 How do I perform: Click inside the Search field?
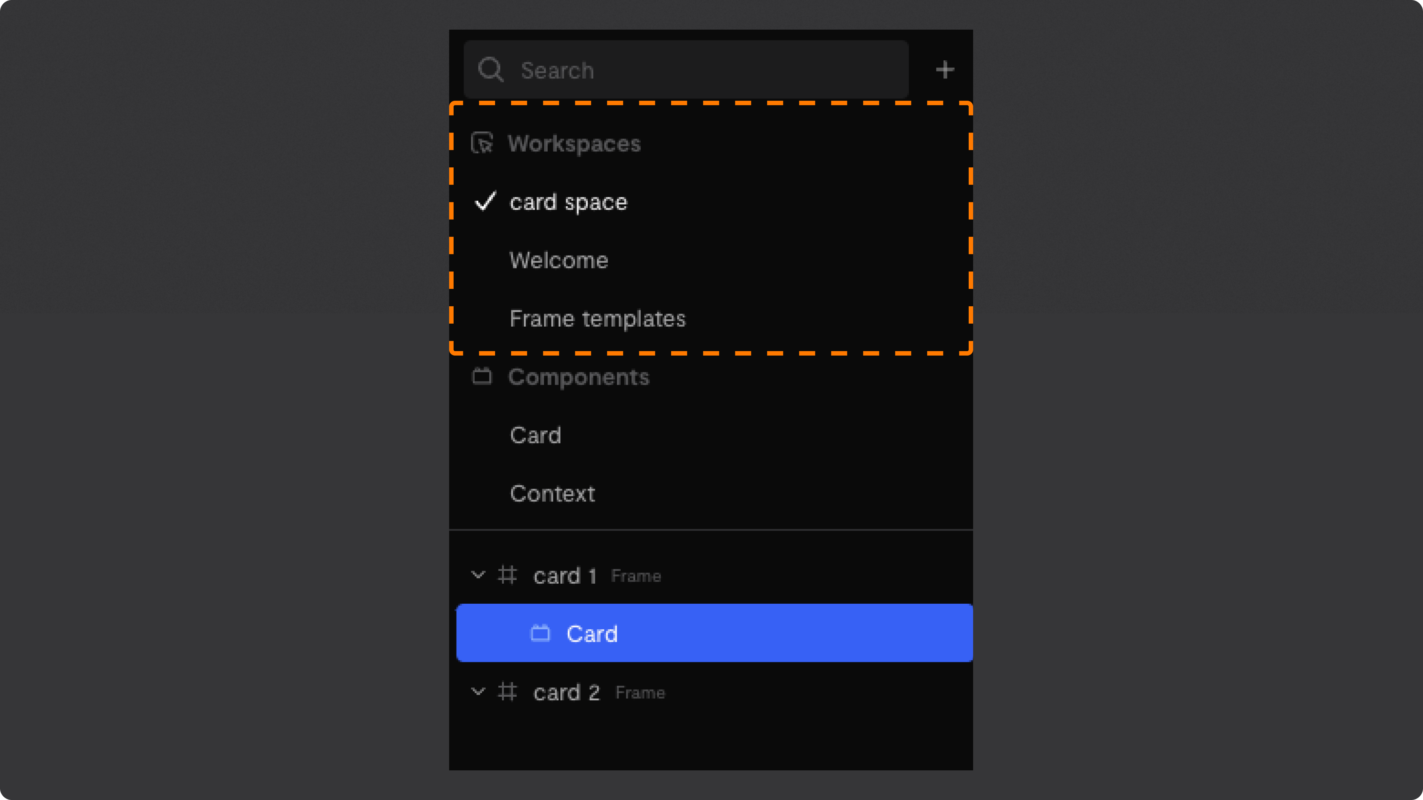tap(686, 70)
